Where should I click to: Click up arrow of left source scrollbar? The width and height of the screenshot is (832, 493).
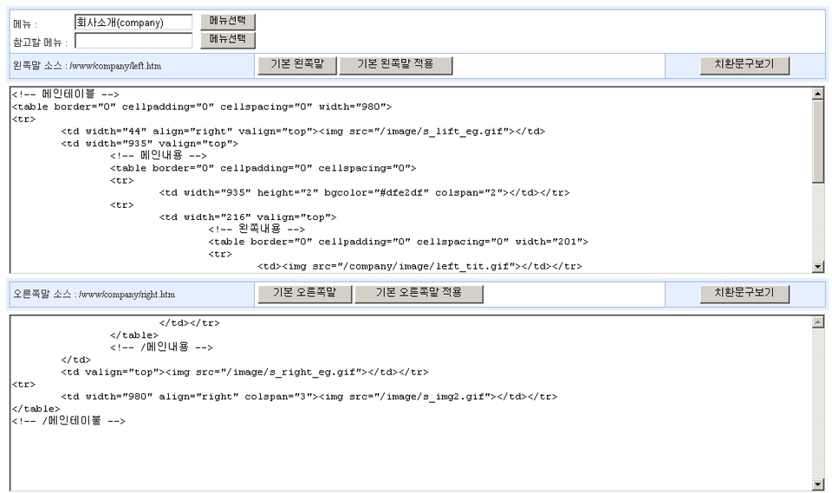tap(817, 93)
